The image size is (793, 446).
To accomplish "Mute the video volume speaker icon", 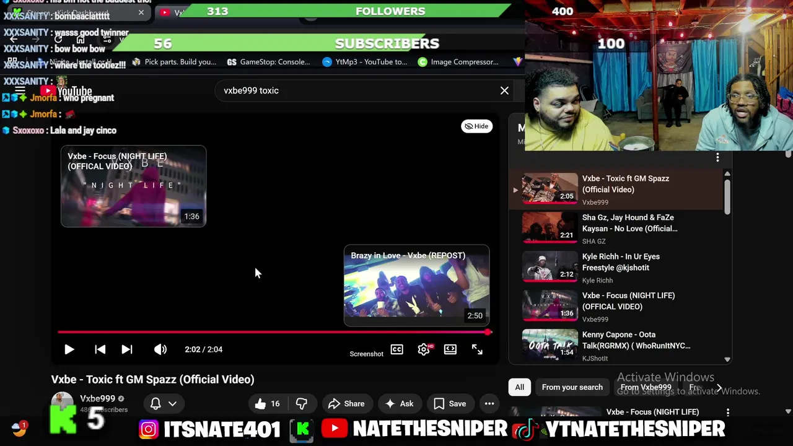I will [x=160, y=349].
